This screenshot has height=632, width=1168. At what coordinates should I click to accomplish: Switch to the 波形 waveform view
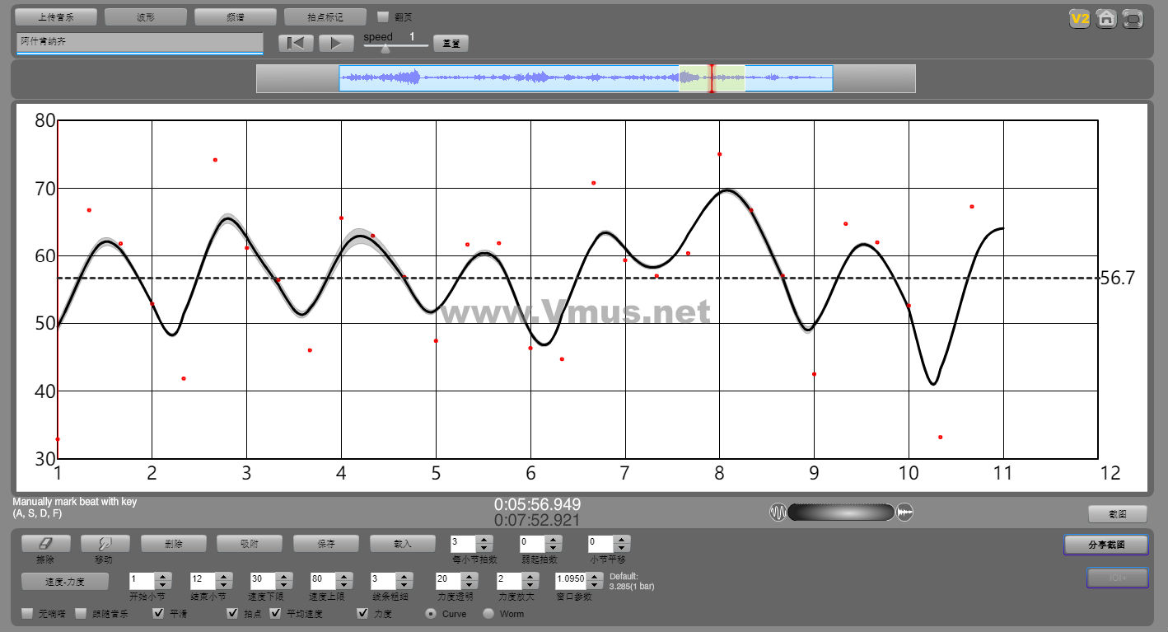click(x=146, y=17)
